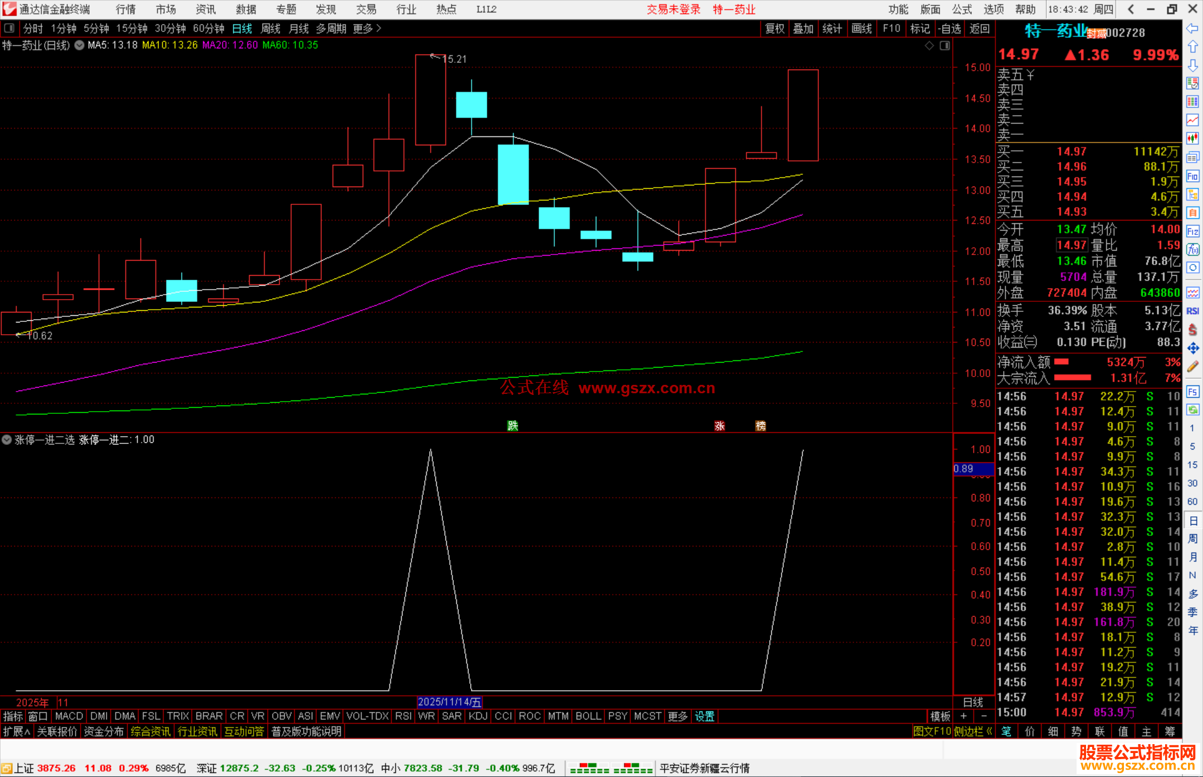The image size is (1203, 777).
Task: Toggle the 涨停一进二选 indicator circle button
Action: pyautogui.click(x=7, y=440)
